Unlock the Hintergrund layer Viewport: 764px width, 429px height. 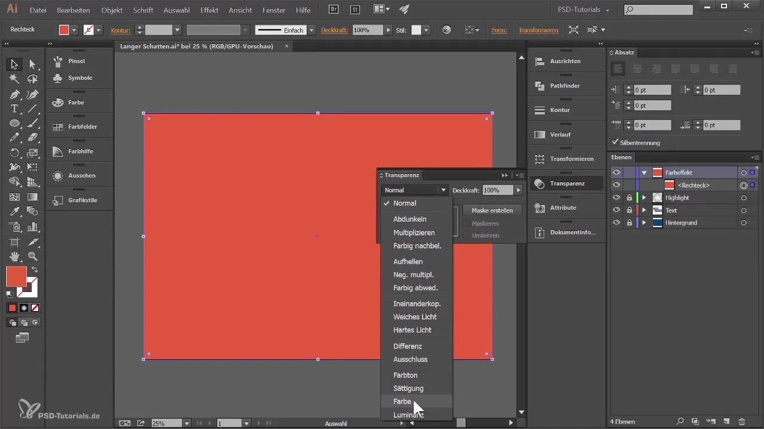629,222
